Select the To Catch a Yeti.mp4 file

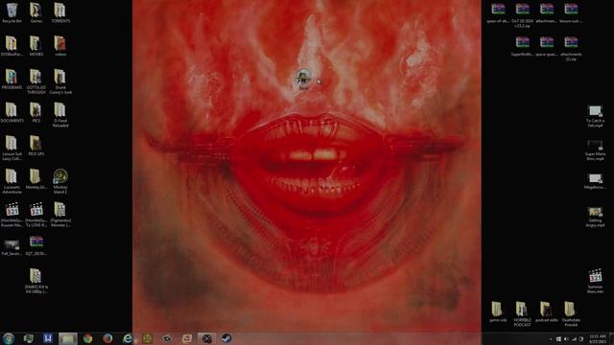(x=595, y=116)
